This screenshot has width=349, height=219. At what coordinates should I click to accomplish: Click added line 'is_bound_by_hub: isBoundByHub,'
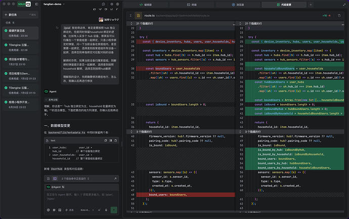[x=294, y=150]
